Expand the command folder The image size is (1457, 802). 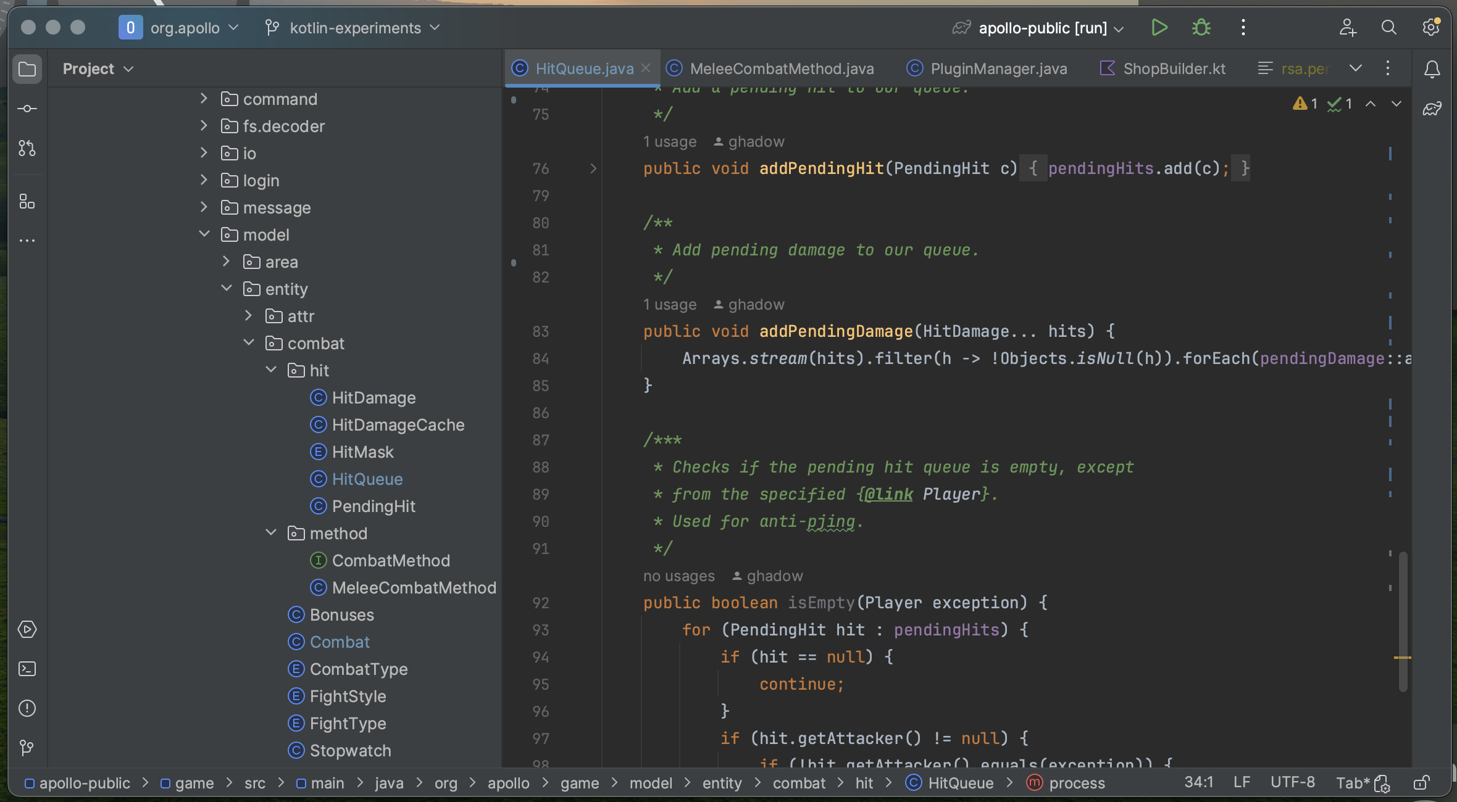pyautogui.click(x=204, y=99)
